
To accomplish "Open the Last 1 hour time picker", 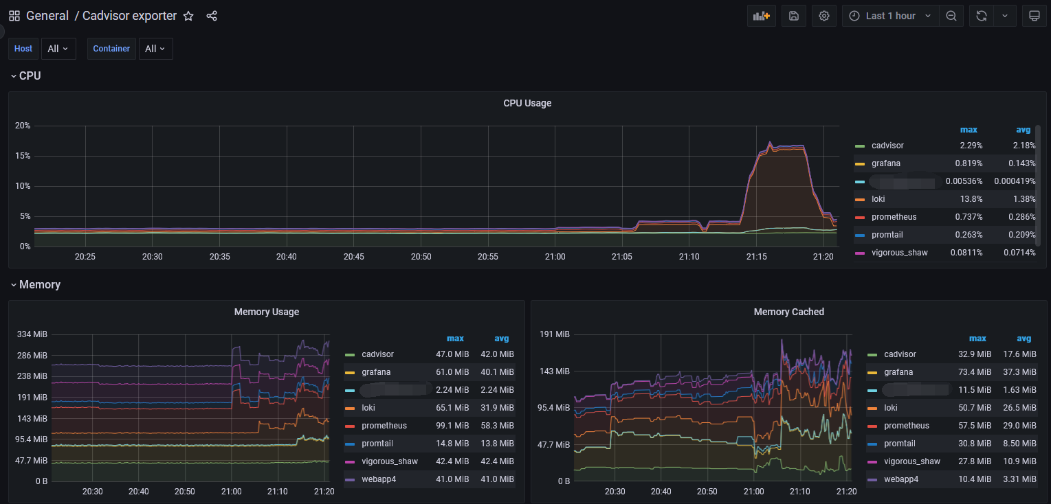I will point(890,16).
